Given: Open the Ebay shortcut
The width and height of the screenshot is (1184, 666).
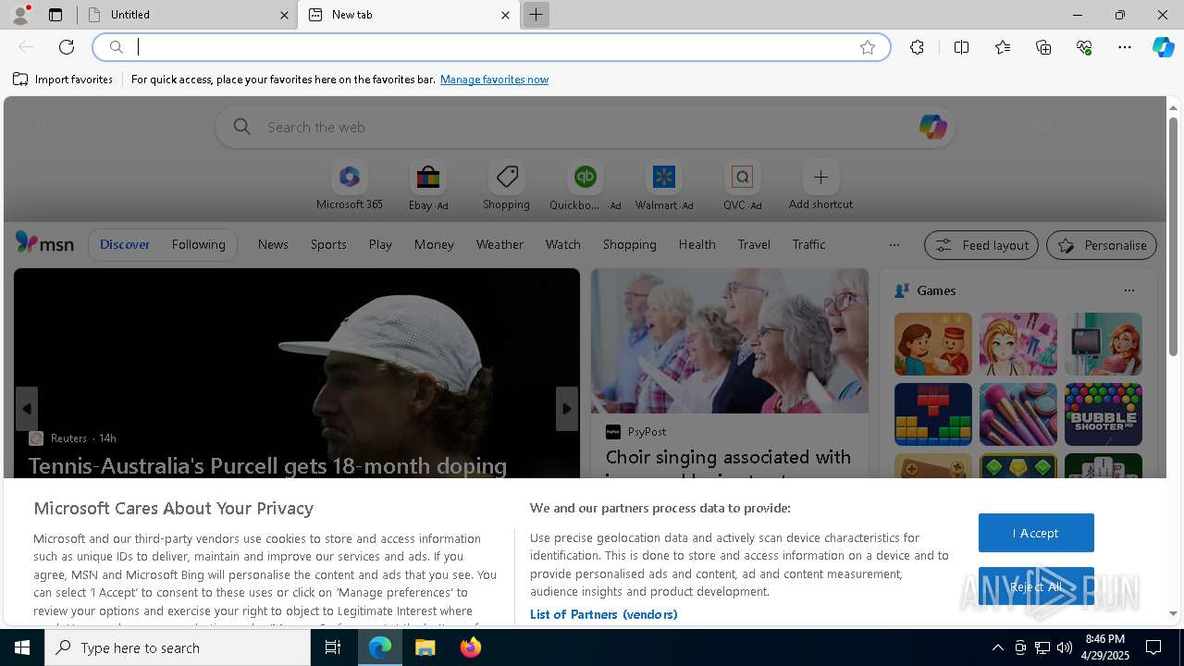Looking at the screenshot, I should (427, 186).
